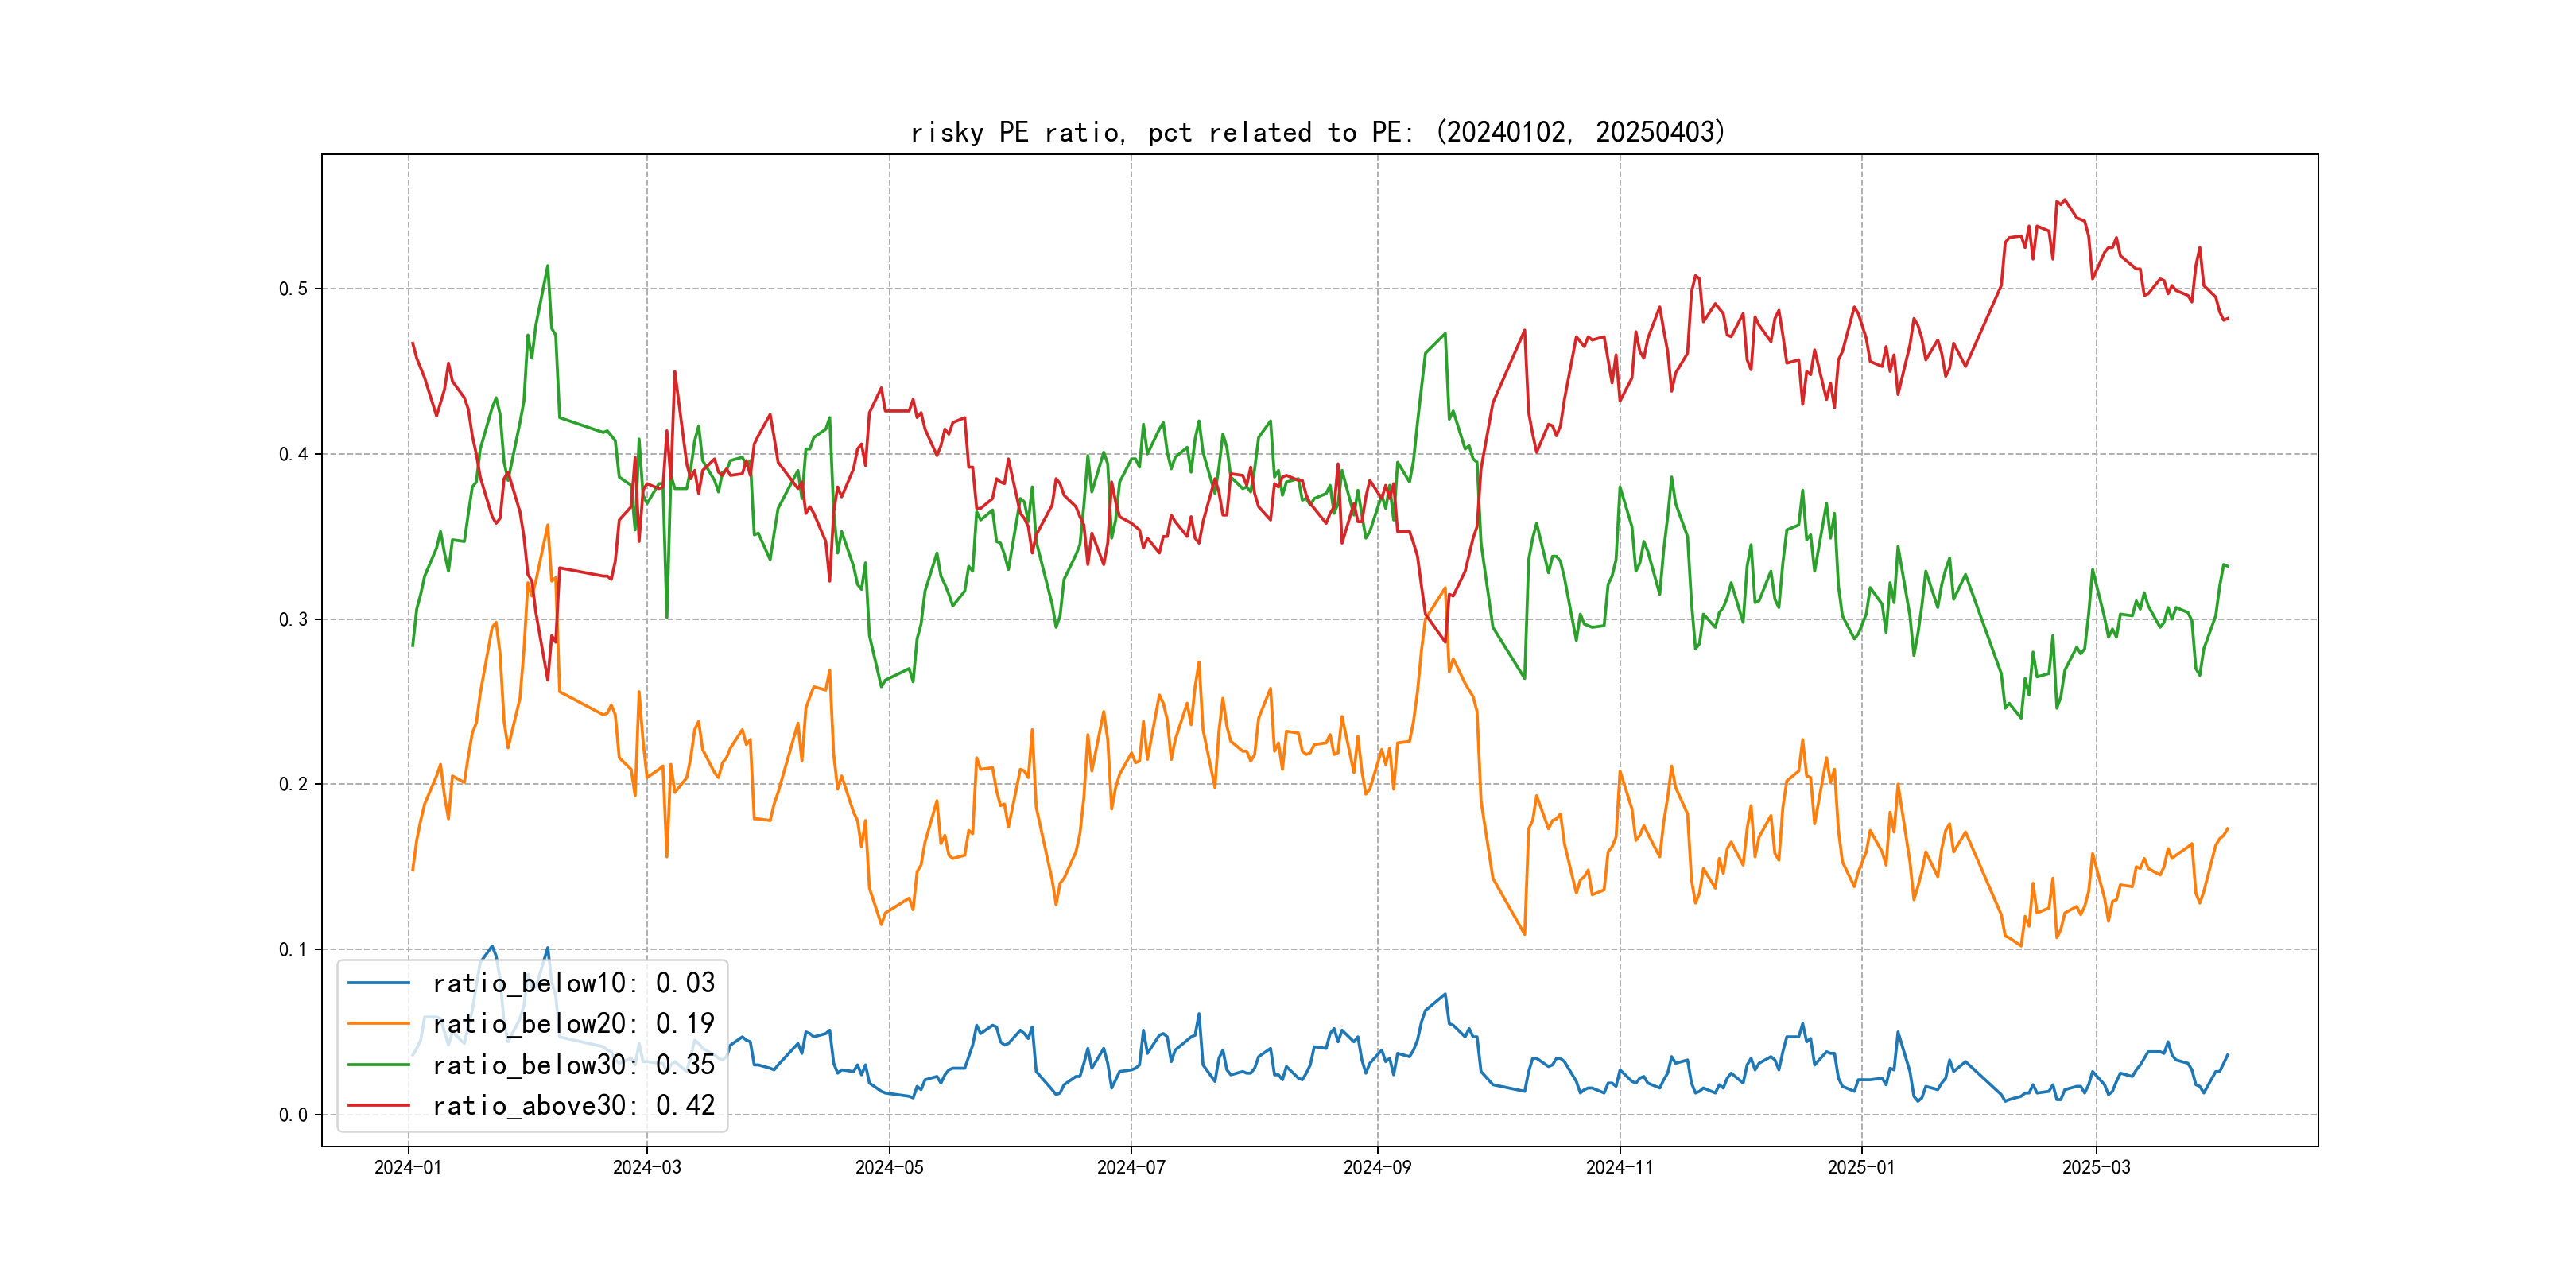This screenshot has height=1288, width=2576.
Task: Click the green ratio_below30 legend line swatch
Action: click(x=378, y=1065)
